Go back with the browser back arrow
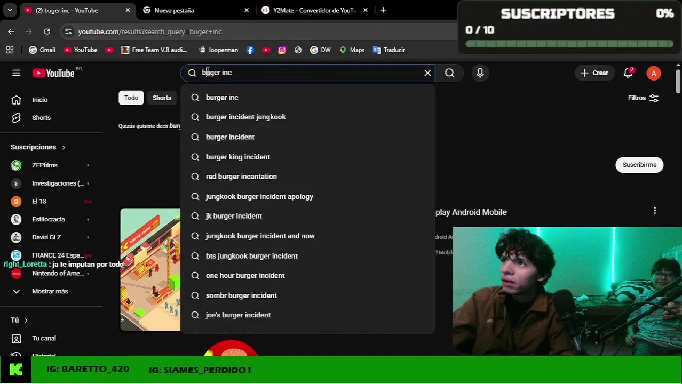The height and width of the screenshot is (384, 682). (x=11, y=31)
